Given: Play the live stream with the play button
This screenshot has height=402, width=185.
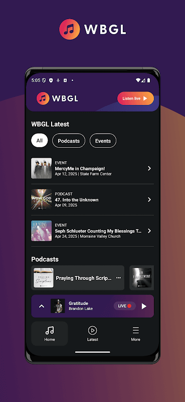Looking at the screenshot, I should [144, 306].
